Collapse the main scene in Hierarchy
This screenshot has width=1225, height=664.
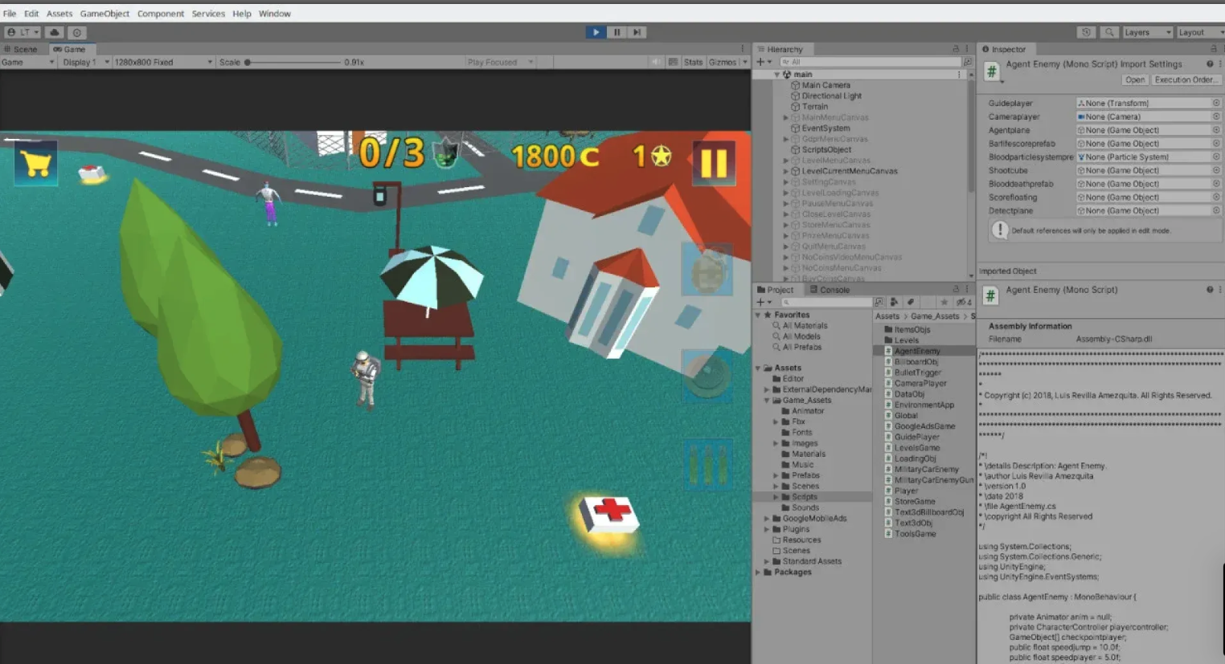(x=776, y=74)
